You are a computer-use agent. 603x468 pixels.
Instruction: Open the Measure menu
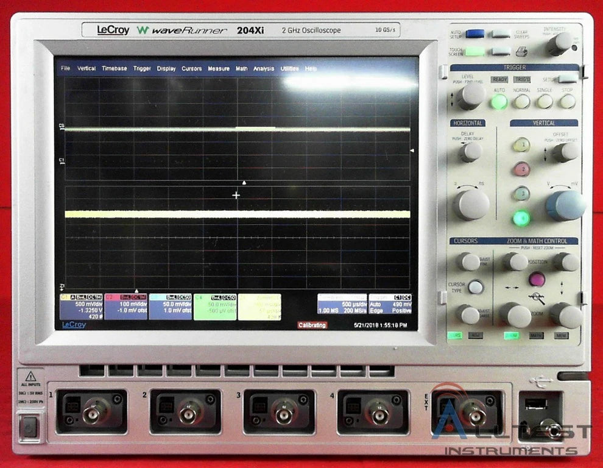coord(219,69)
